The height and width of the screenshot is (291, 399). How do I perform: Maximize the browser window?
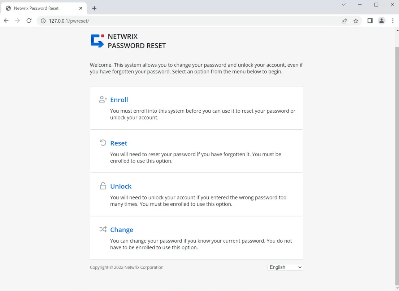tap(376, 5)
